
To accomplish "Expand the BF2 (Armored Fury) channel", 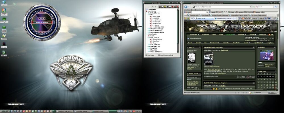I will tap(149, 29).
